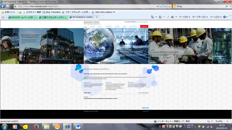The height and width of the screenshot is (130, 232).
Task: Open the ツール(O) menu
Action: pyautogui.click(x=216, y=17)
